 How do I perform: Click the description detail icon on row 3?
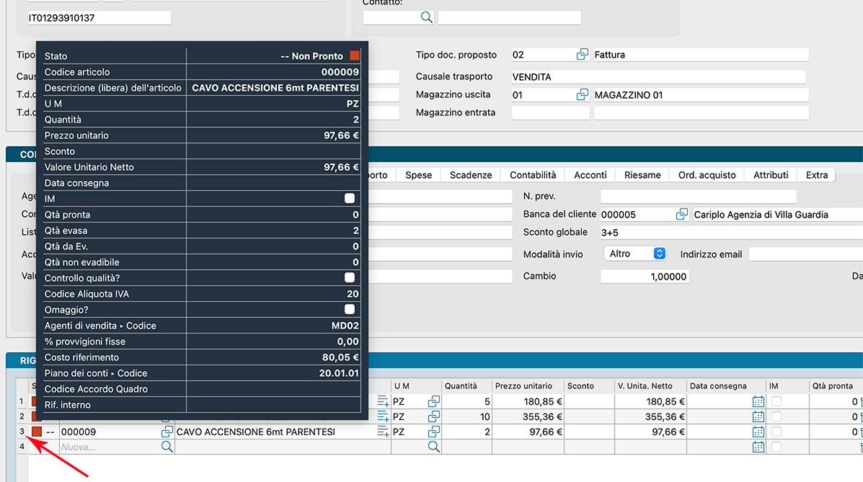pyautogui.click(x=383, y=432)
